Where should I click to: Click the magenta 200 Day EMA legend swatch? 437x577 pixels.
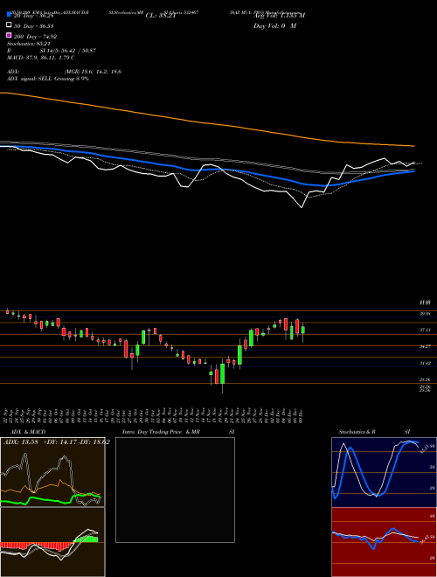click(9, 35)
